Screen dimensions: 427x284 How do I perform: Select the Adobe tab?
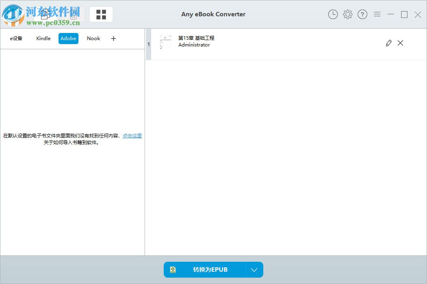pyautogui.click(x=69, y=38)
